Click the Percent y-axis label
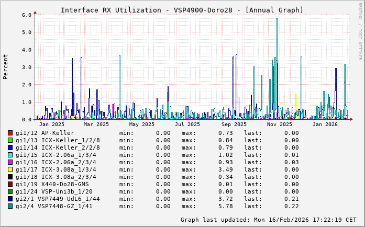 6,67
